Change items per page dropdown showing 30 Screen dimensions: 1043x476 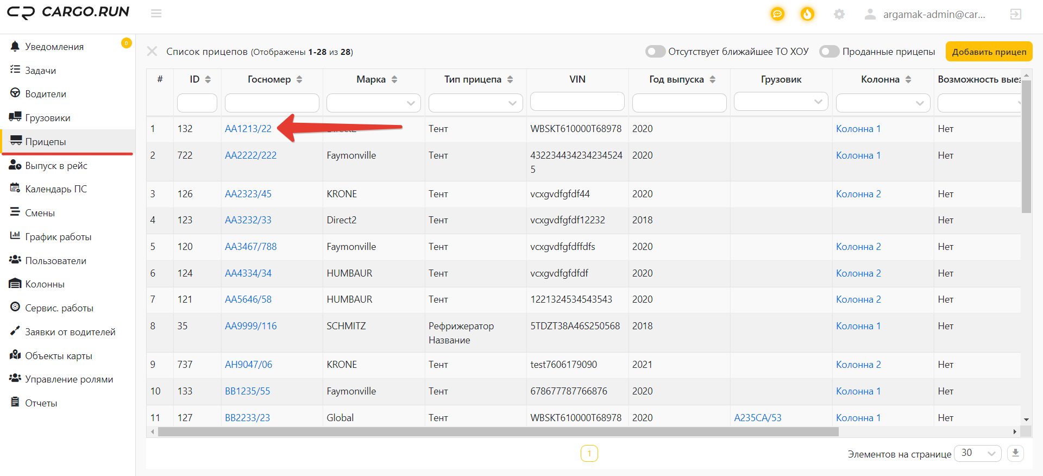[x=977, y=453]
